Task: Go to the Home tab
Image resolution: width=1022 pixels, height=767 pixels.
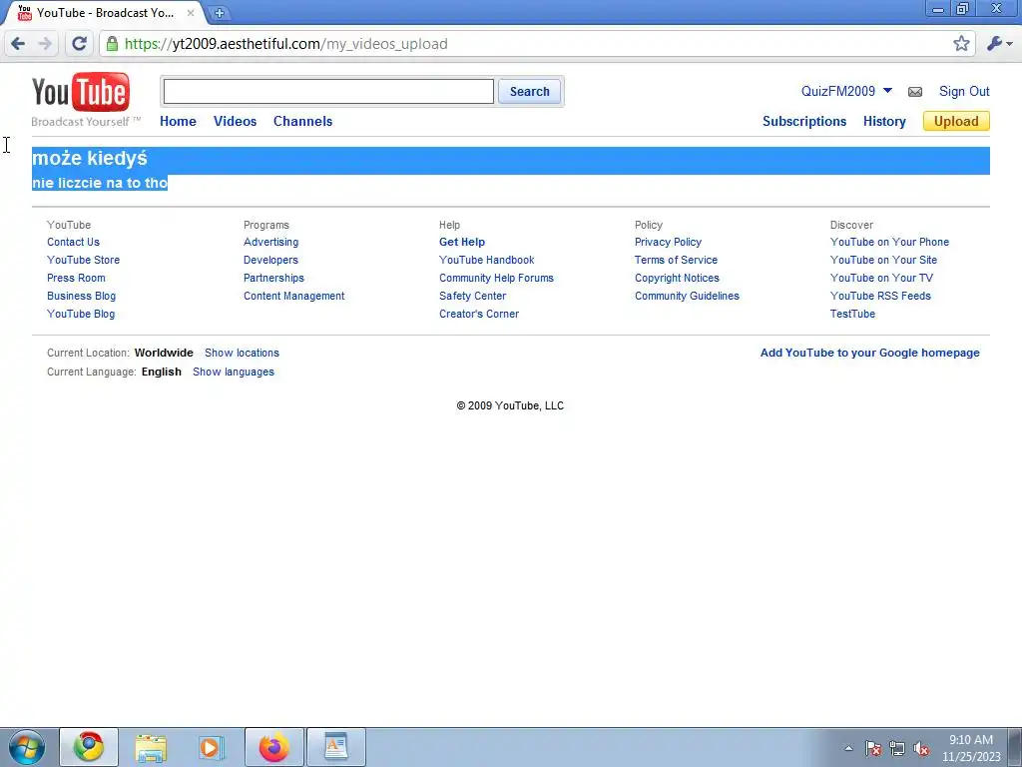Action: coord(178,121)
